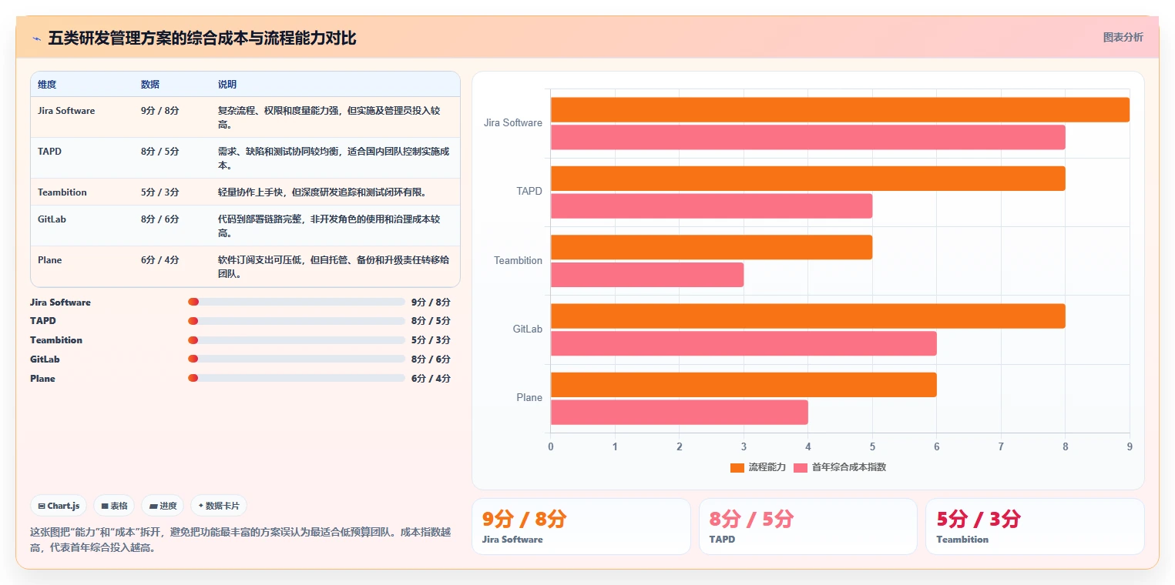Click Teambition description starting 轻量协作
Screen dimensions: 1175x585
[322, 192]
